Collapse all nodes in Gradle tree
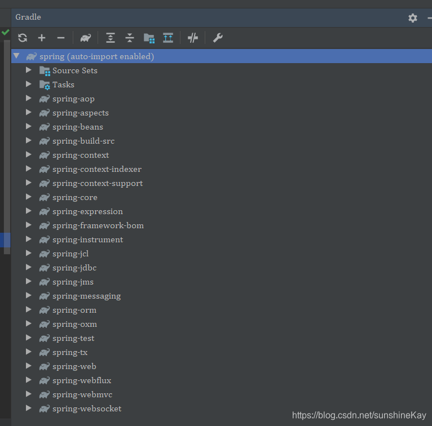Viewport: 432px width, 426px height. tap(130, 38)
